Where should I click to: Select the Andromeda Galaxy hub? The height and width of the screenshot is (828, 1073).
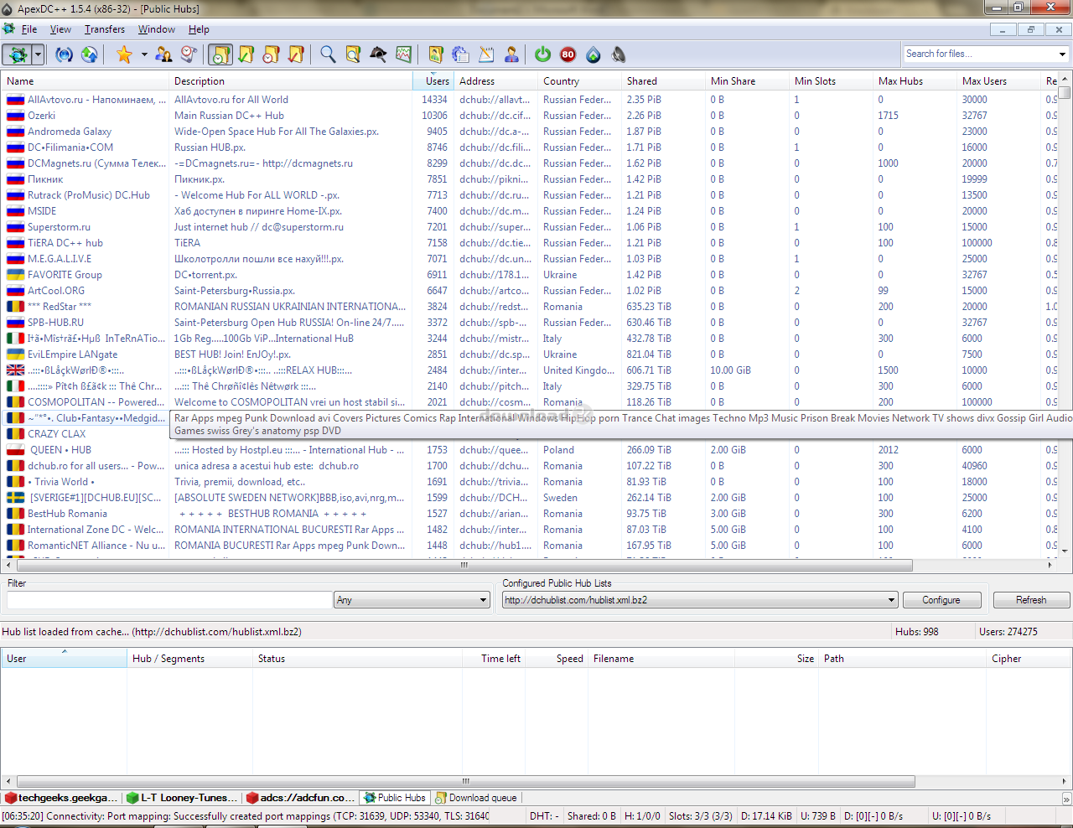point(528,132)
